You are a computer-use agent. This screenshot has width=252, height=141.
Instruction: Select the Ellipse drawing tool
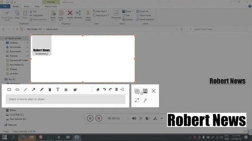[17, 90]
